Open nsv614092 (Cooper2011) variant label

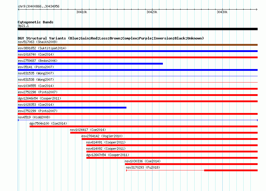[106, 149]
